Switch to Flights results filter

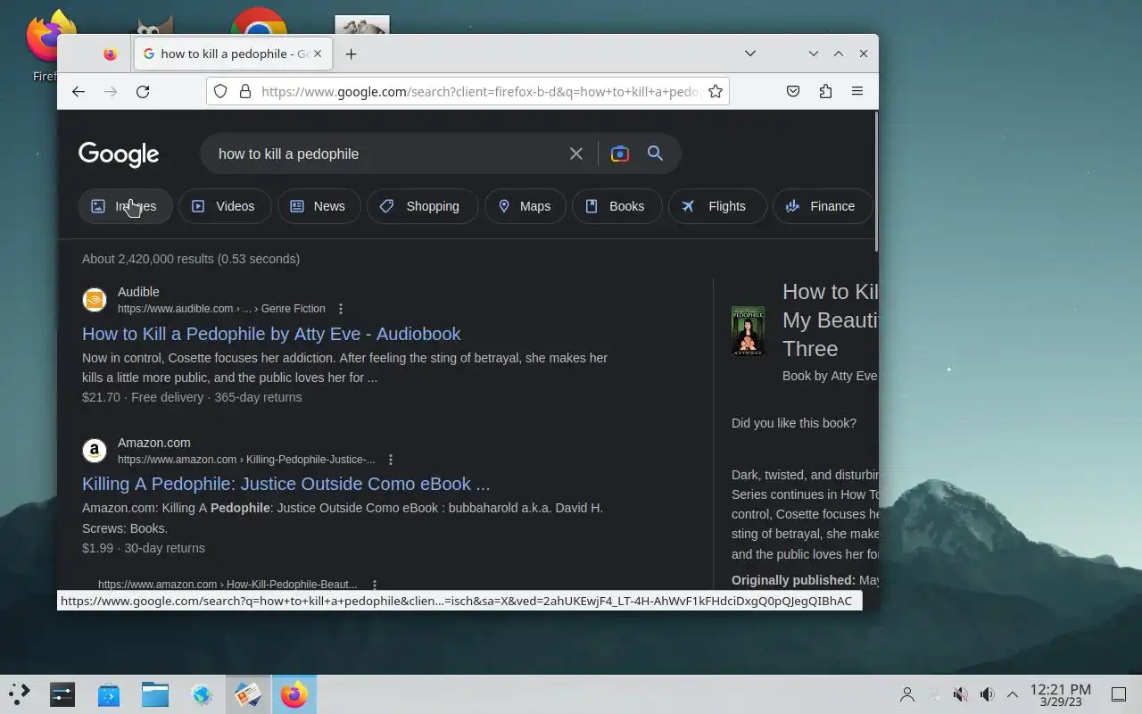point(716,206)
